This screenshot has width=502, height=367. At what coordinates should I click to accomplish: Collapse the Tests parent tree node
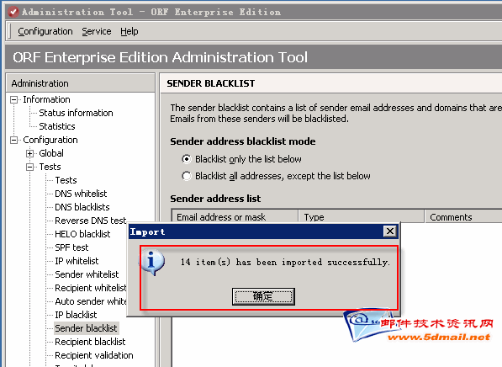click(29, 167)
